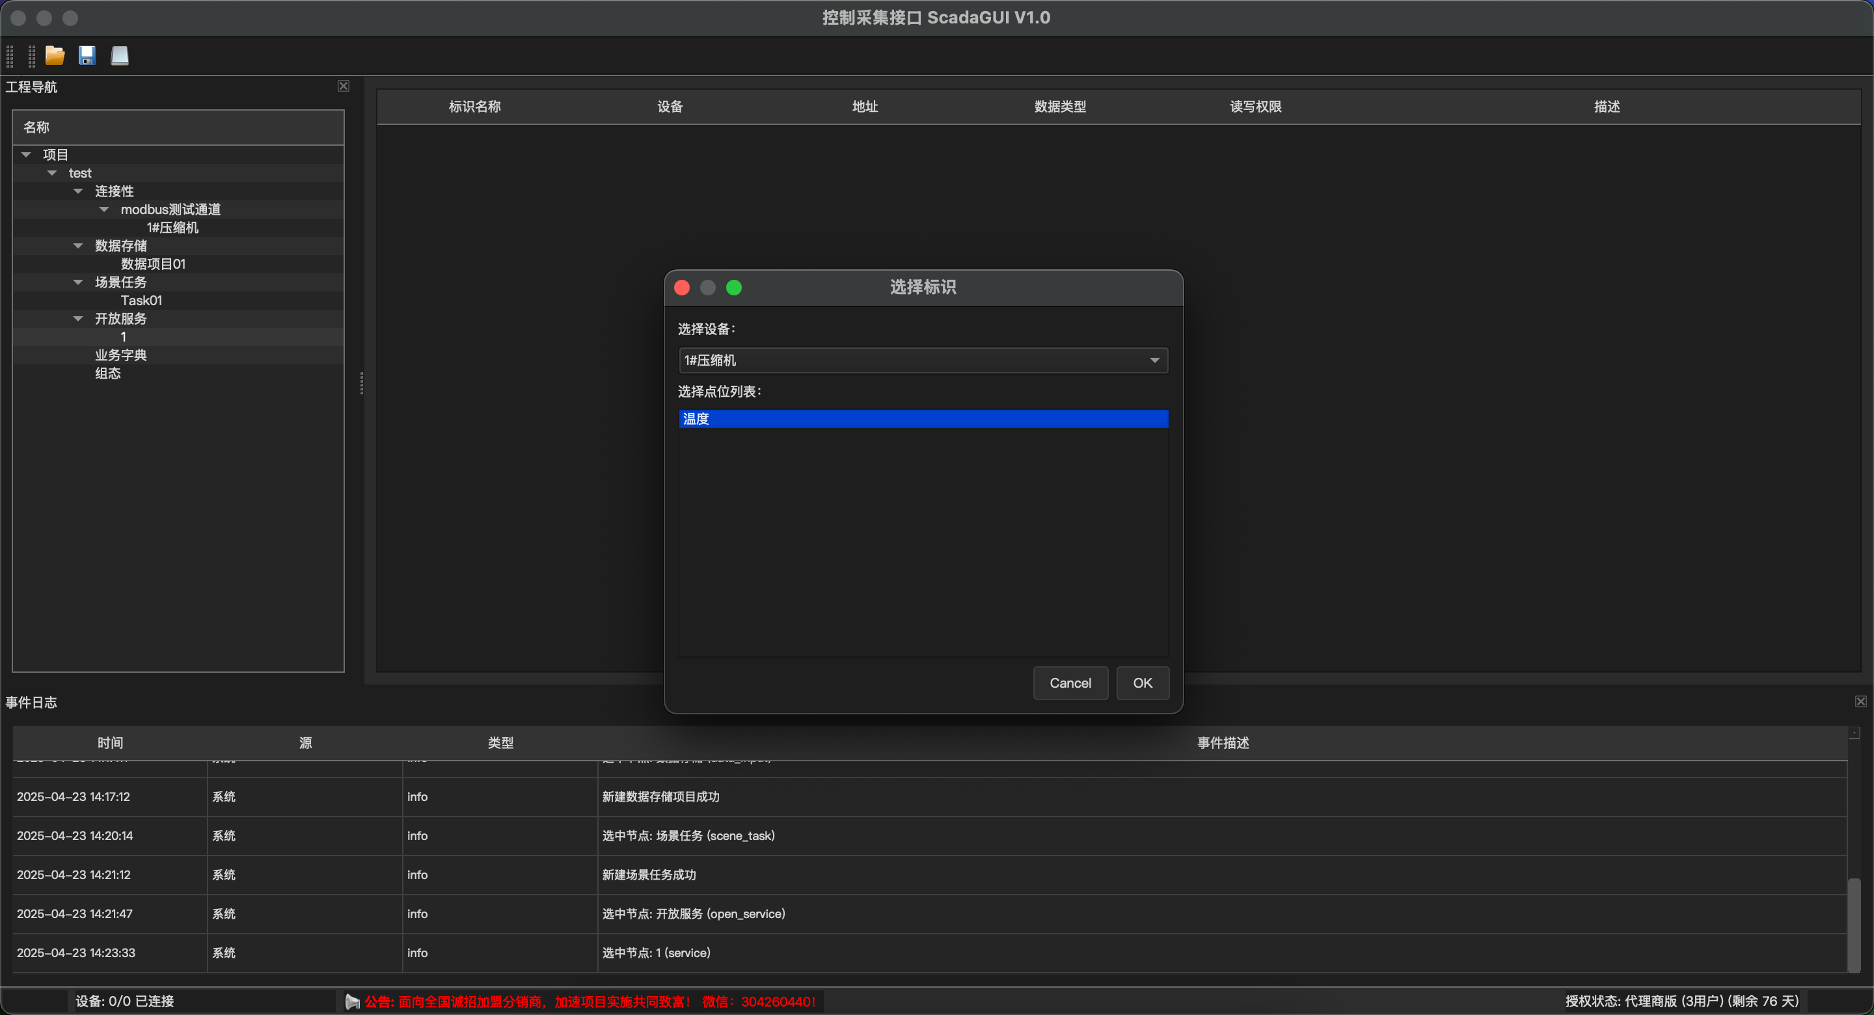Click the floppy disk save icon

point(87,55)
